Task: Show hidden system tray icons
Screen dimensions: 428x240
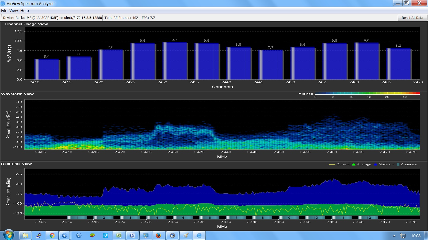Action: [394, 236]
